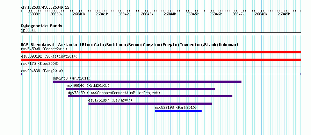311x135 pixels.
Task: Click the Cytogenetic Bands track title
Action: (42, 26)
